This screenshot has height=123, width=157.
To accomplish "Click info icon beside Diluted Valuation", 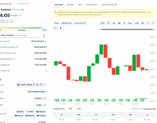I will point(17,47).
